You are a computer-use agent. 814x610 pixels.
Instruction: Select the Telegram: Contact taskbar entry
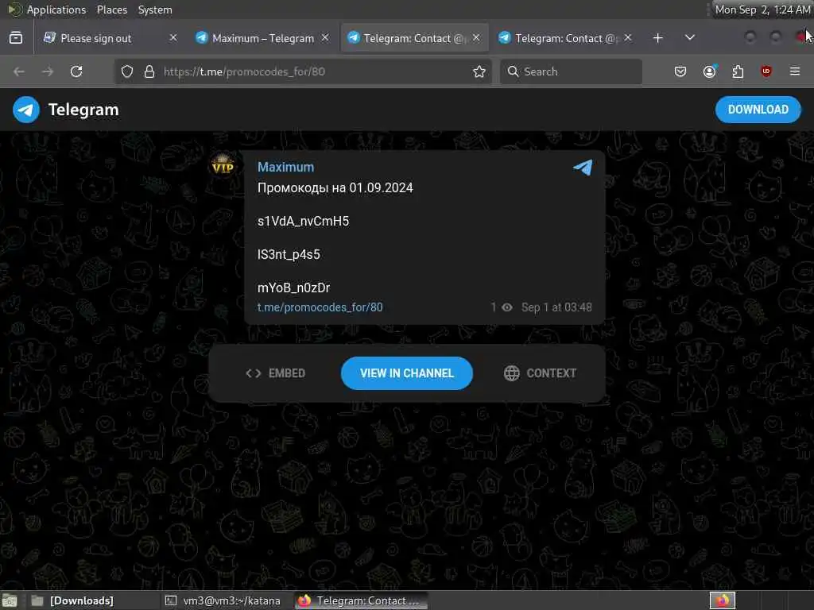click(x=361, y=600)
